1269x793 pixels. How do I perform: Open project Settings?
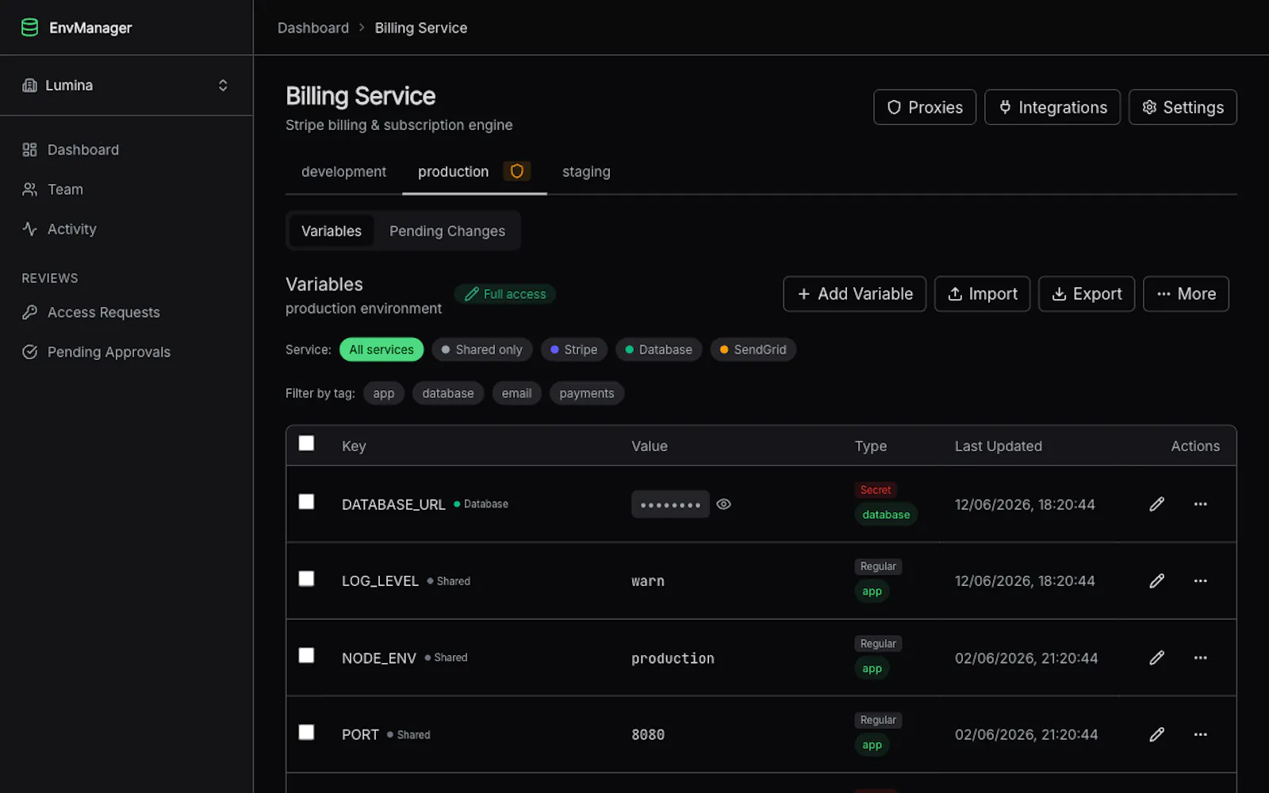1183,107
